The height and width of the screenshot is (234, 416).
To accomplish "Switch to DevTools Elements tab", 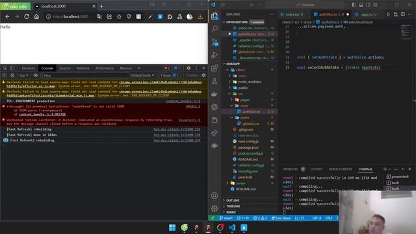I will pos(29,68).
